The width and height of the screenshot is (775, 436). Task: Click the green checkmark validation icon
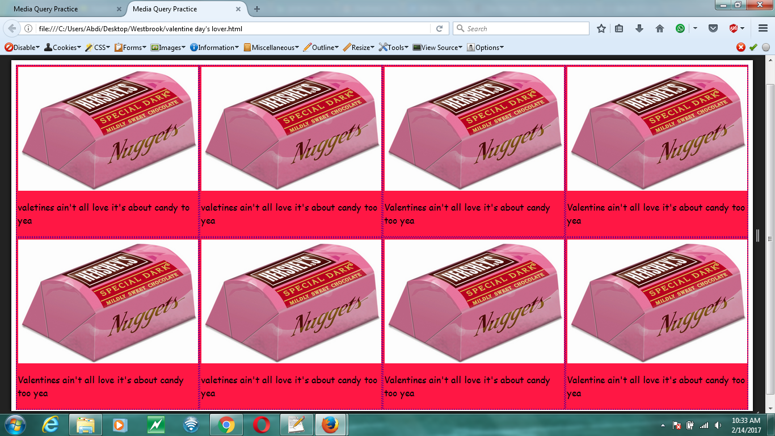753,48
